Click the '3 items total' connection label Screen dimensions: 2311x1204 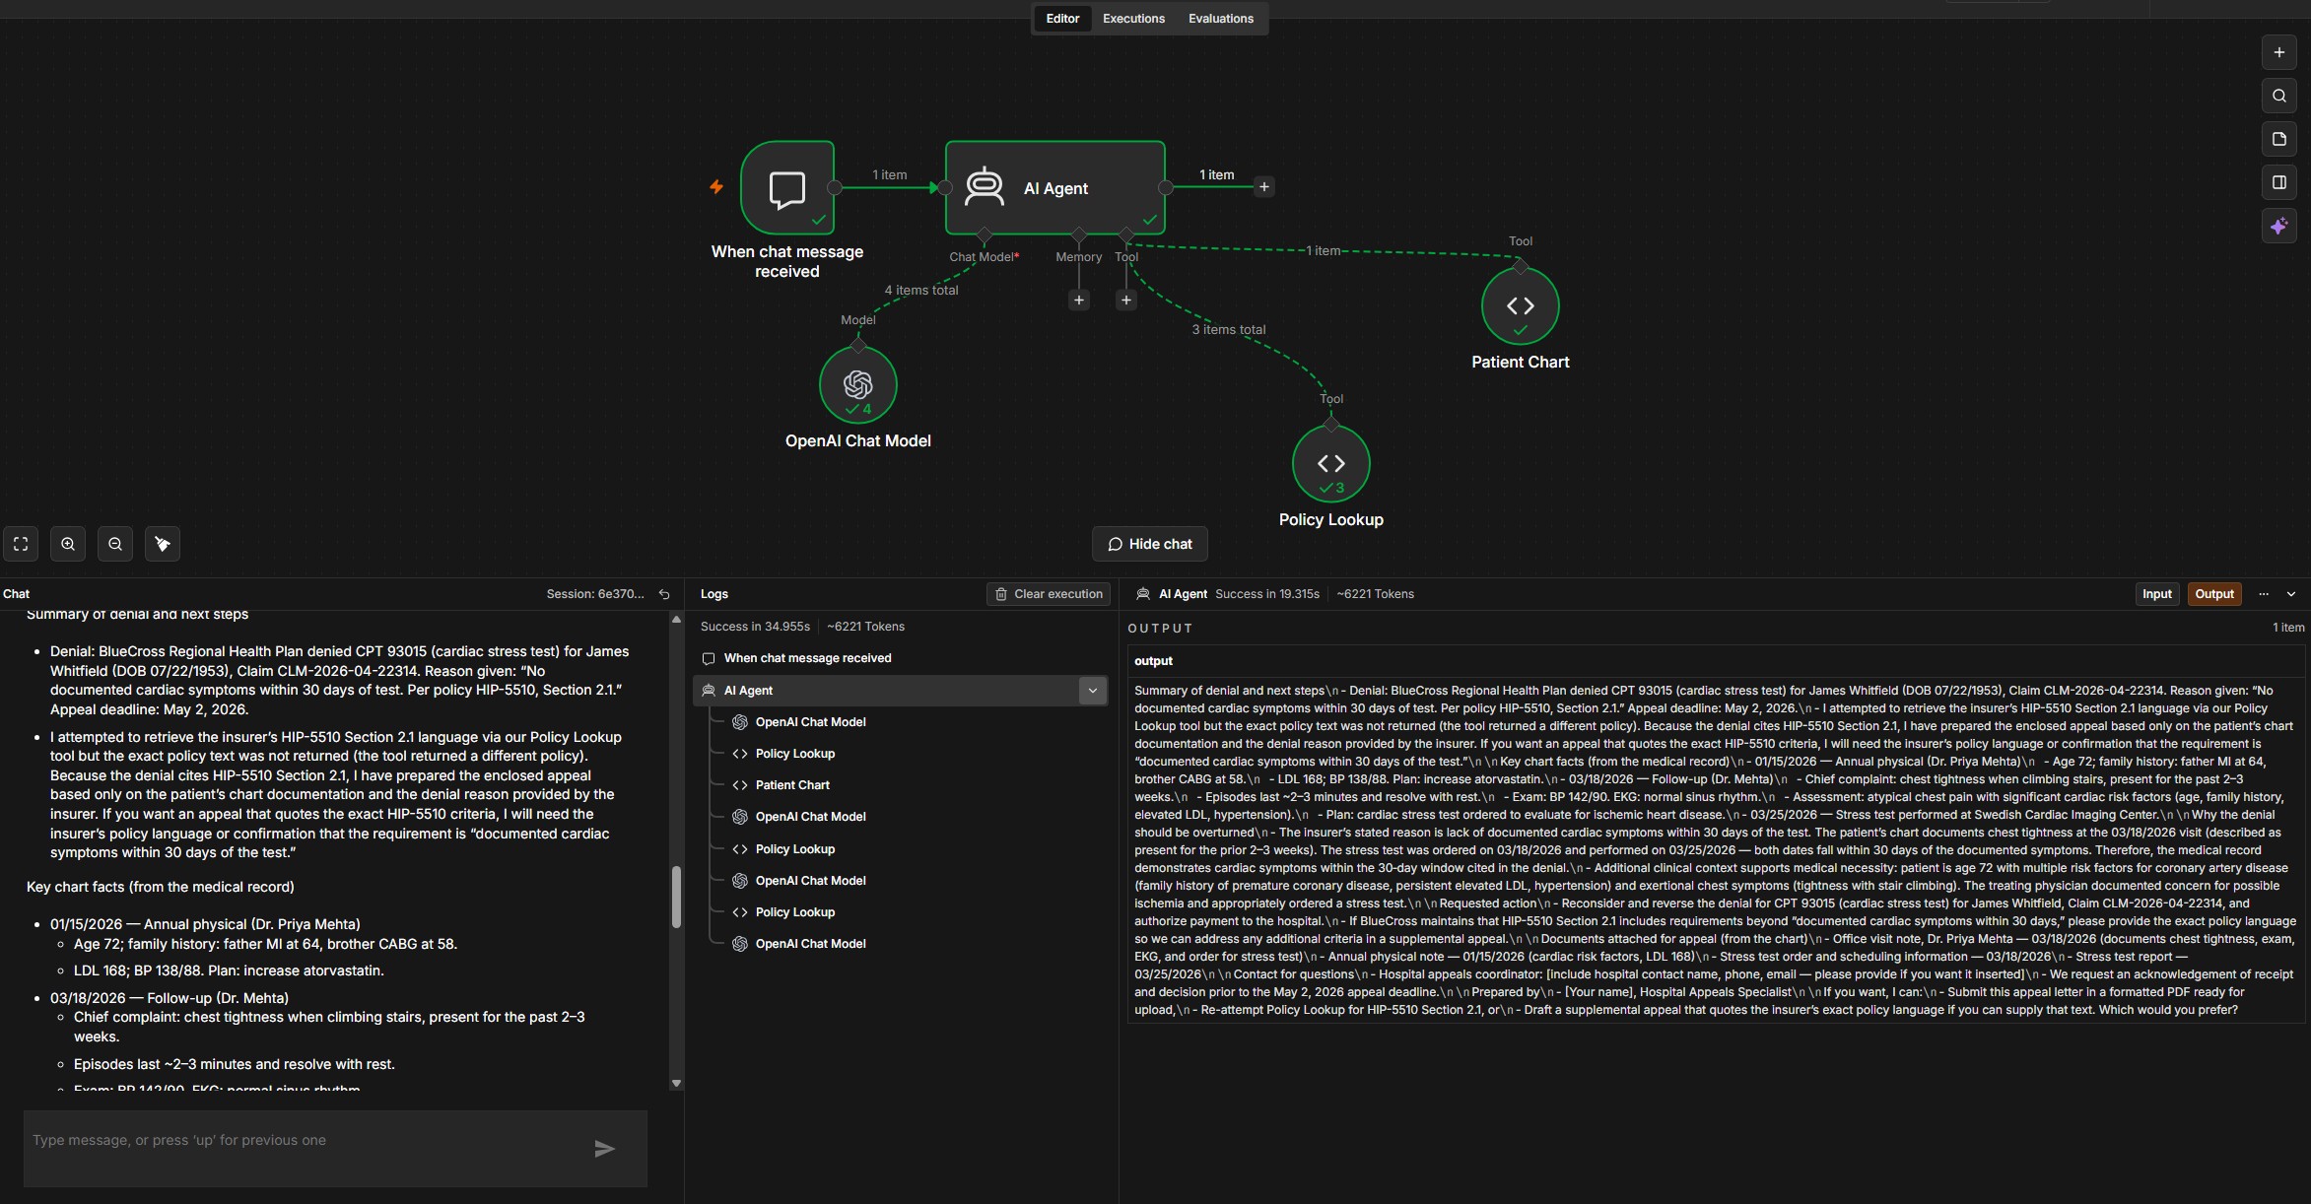[x=1228, y=329]
